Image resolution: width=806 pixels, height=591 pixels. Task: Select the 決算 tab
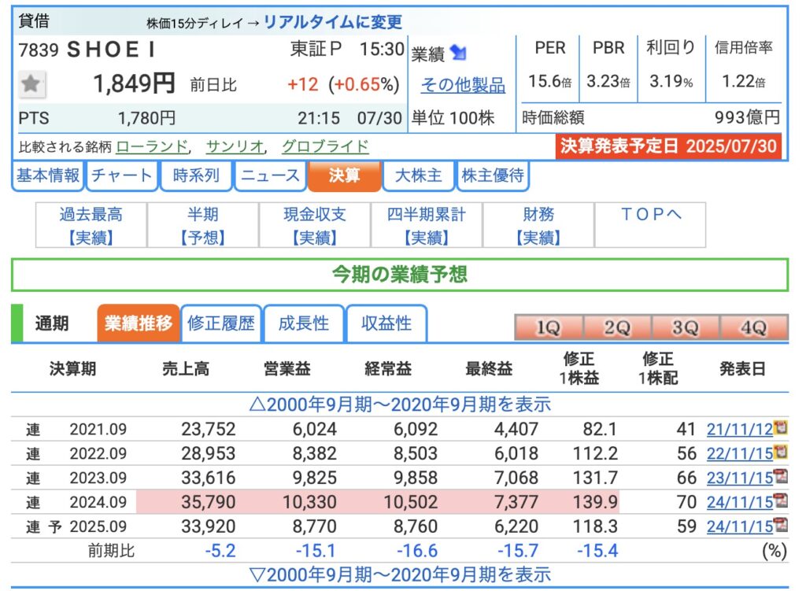(x=345, y=175)
